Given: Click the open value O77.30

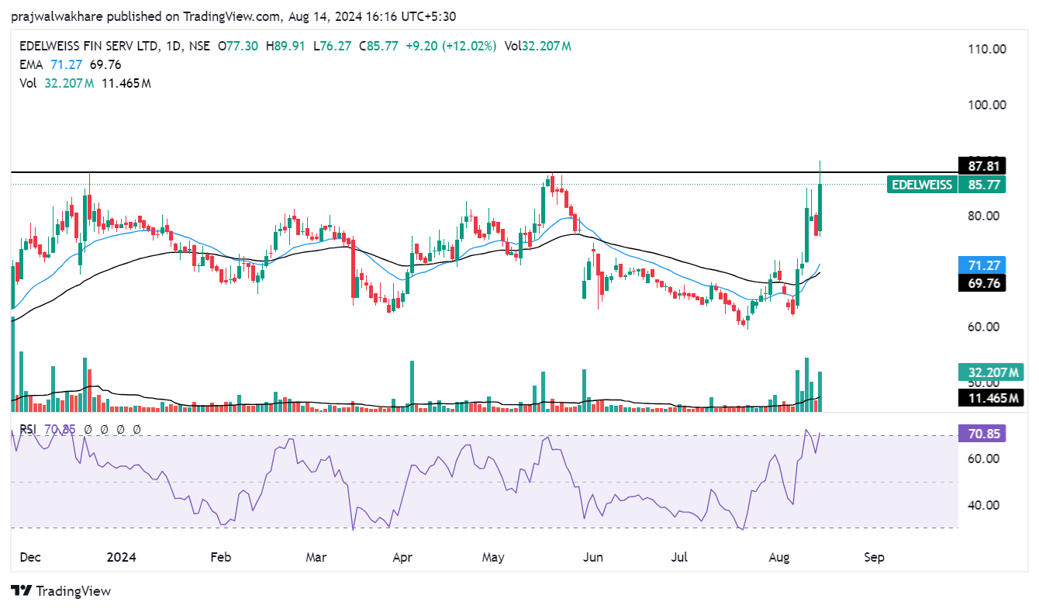Looking at the screenshot, I should tap(238, 46).
